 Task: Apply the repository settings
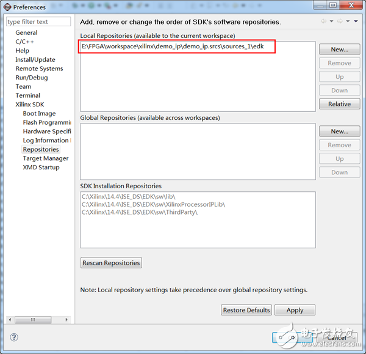295,310
